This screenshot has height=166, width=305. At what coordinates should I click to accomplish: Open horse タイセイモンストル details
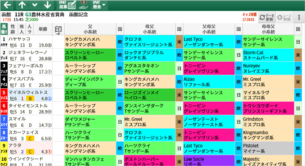tap(30, 109)
